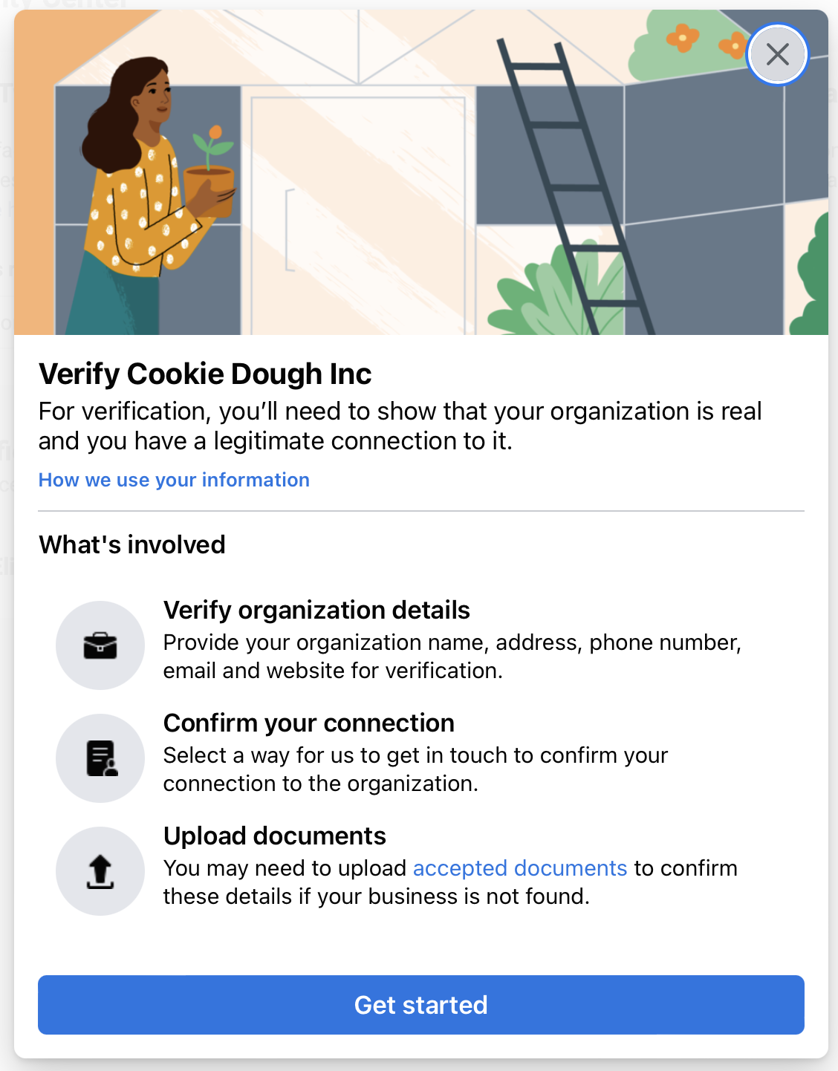Image resolution: width=838 pixels, height=1071 pixels.
Task: Click the upload arrow icon next to Upload documents
Action: coord(100,870)
